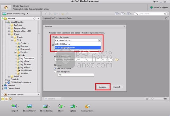Launch the Photo Viewer
Screen dimensions: 170x116
[29, 108]
